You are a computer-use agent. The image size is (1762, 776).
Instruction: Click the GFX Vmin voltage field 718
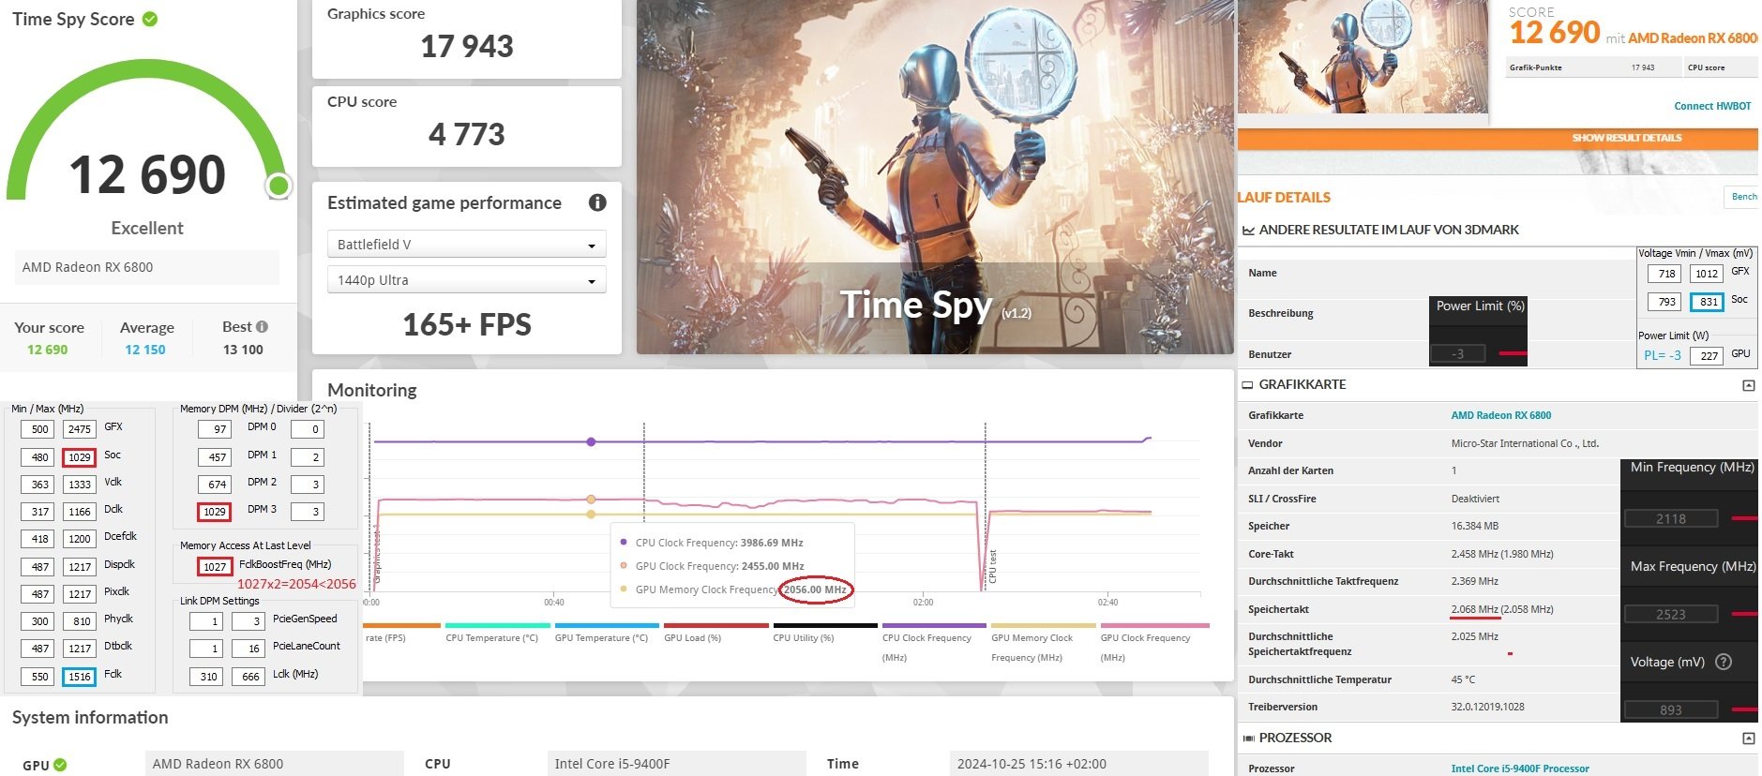1664,274
